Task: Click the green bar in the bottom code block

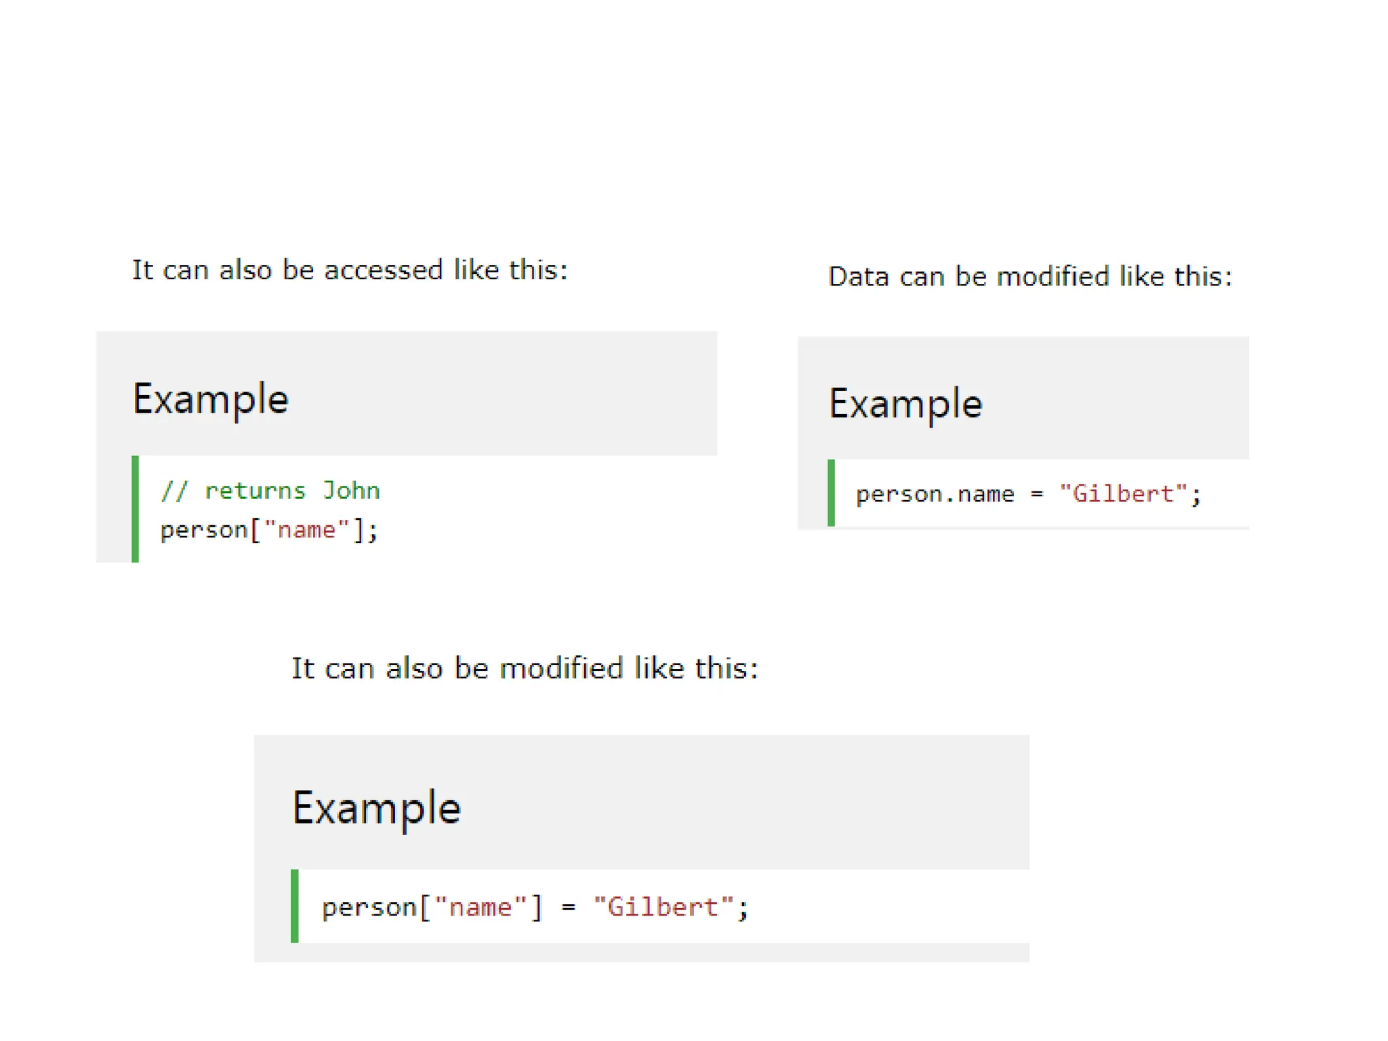Action: (295, 905)
